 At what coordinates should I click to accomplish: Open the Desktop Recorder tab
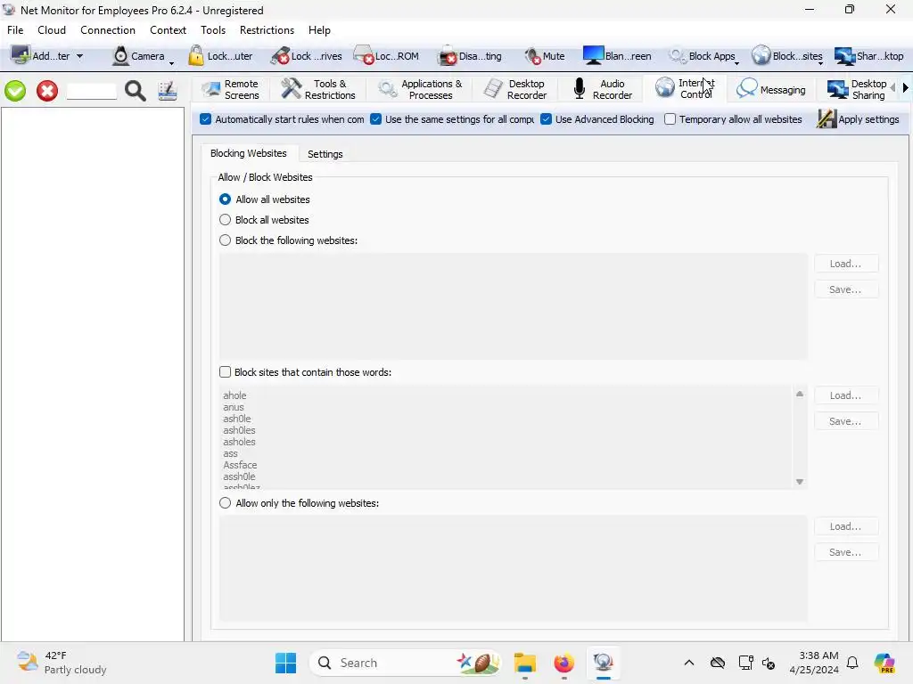coord(516,90)
